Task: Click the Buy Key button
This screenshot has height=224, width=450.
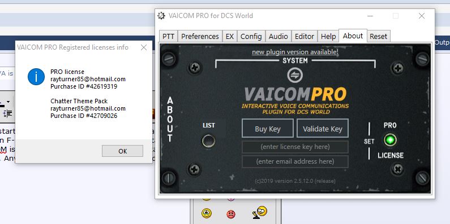Action: coord(268,129)
